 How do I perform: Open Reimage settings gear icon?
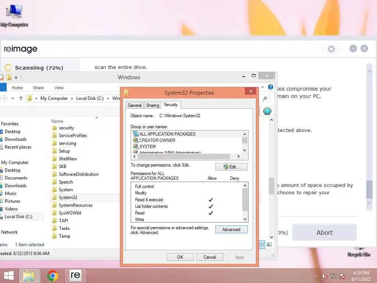pos(331,49)
